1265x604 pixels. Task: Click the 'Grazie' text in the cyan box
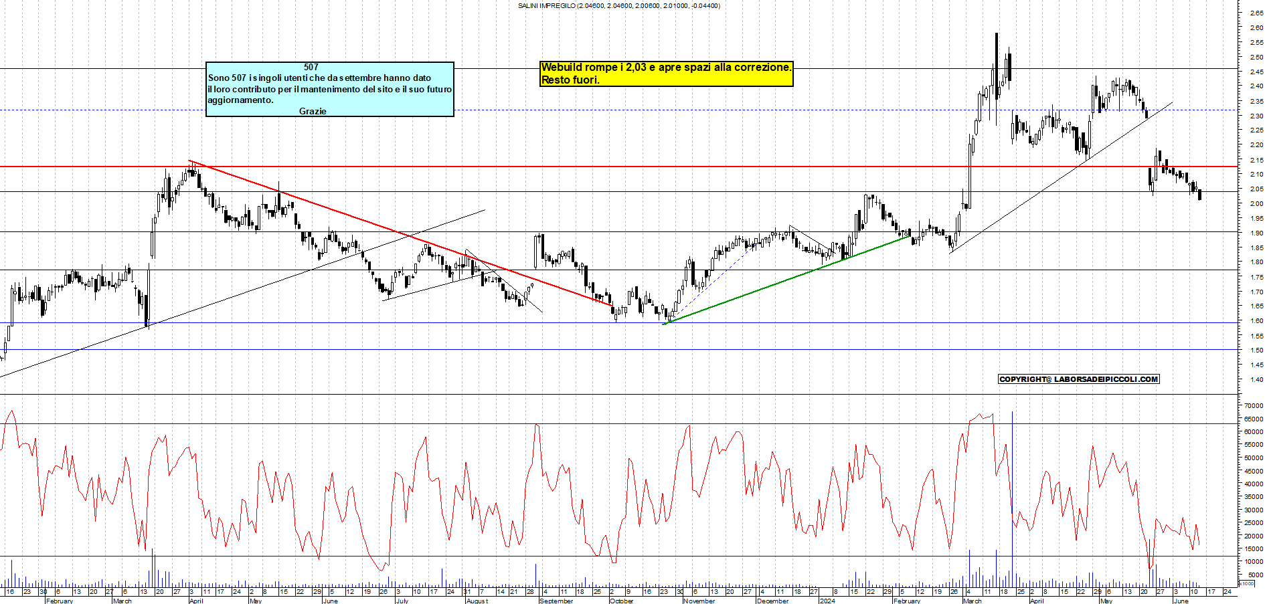point(313,111)
